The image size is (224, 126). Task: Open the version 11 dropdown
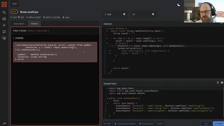point(143,14)
